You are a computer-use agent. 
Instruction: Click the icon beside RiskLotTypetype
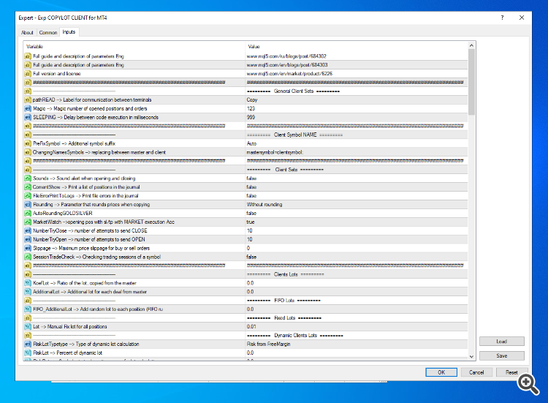point(28,344)
